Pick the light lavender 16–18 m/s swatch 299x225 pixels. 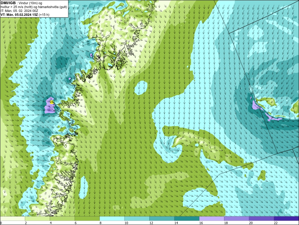212,218
